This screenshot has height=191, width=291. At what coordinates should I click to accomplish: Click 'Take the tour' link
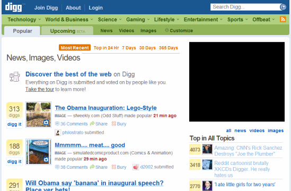click(40, 89)
